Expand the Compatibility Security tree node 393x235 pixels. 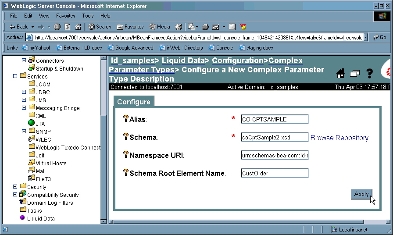click(15, 194)
